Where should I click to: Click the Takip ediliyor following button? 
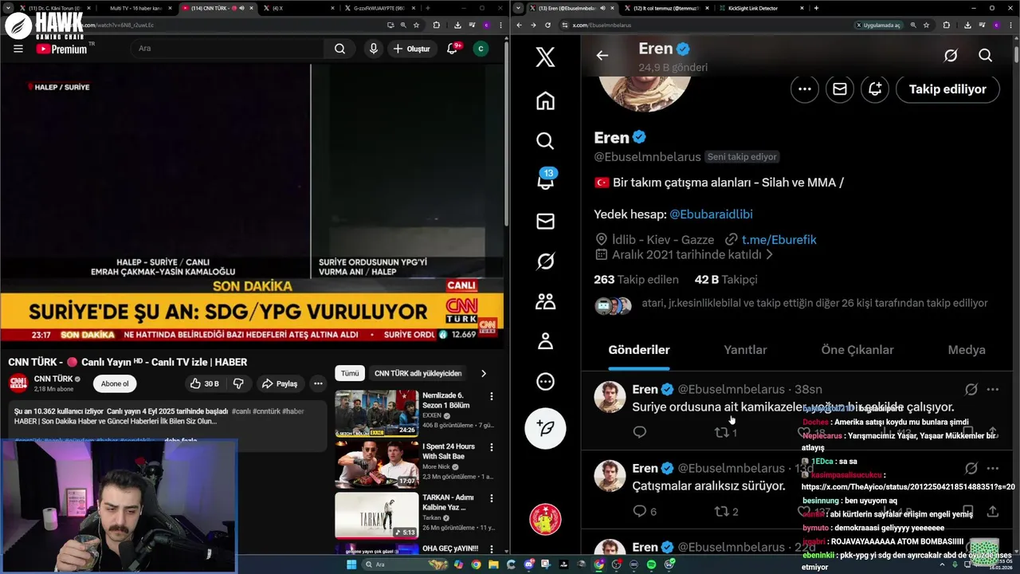947,88
